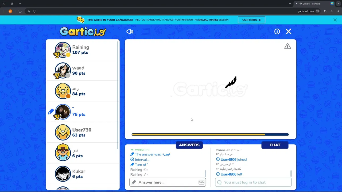Click the pencil icon beside the drawing player
This screenshot has width=342, height=192.
click(x=51, y=112)
